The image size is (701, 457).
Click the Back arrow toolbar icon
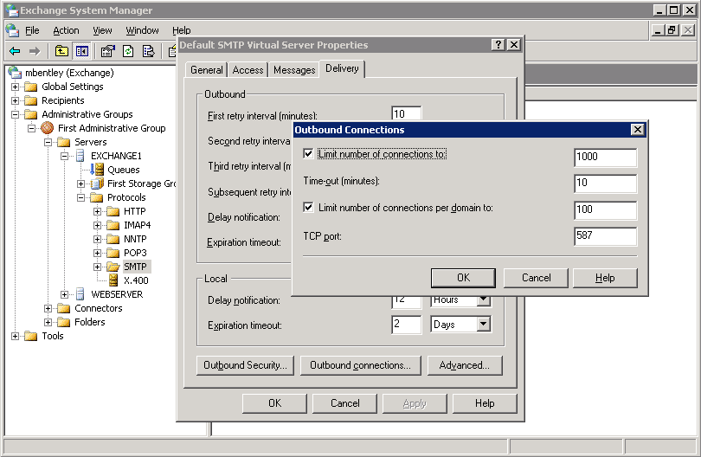pos(15,51)
